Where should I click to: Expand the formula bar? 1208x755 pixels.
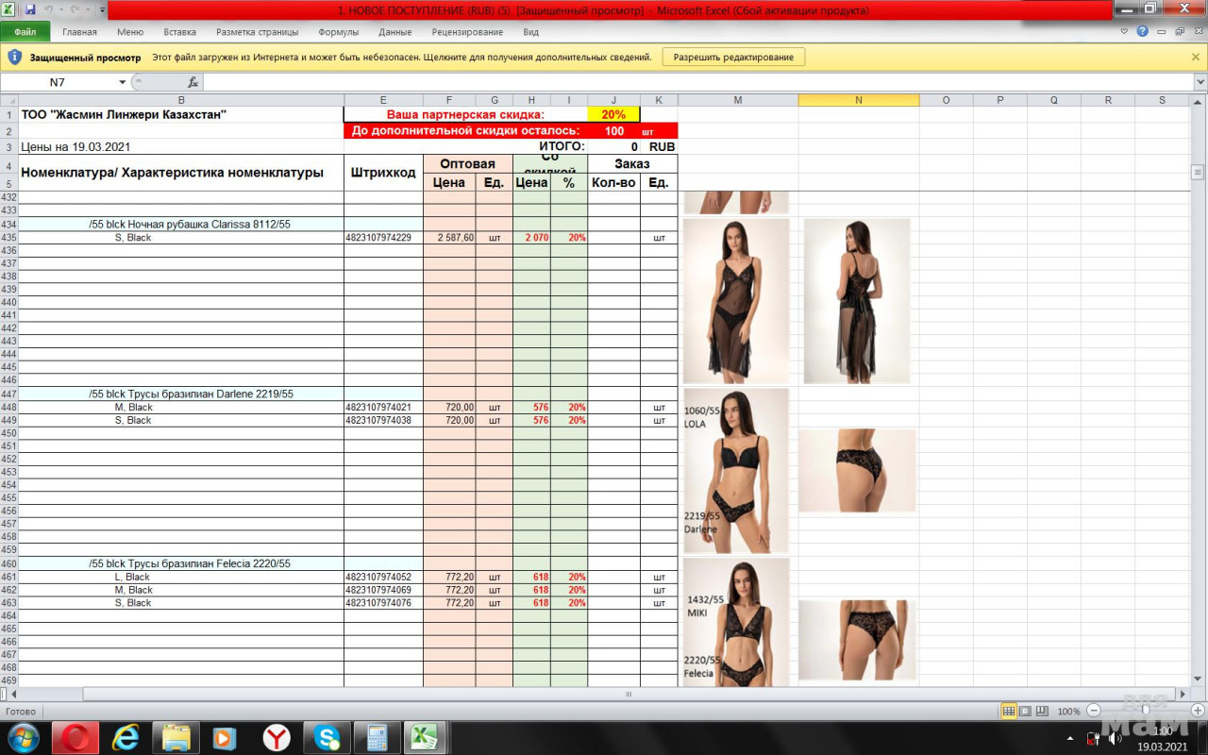pyautogui.click(x=1200, y=82)
